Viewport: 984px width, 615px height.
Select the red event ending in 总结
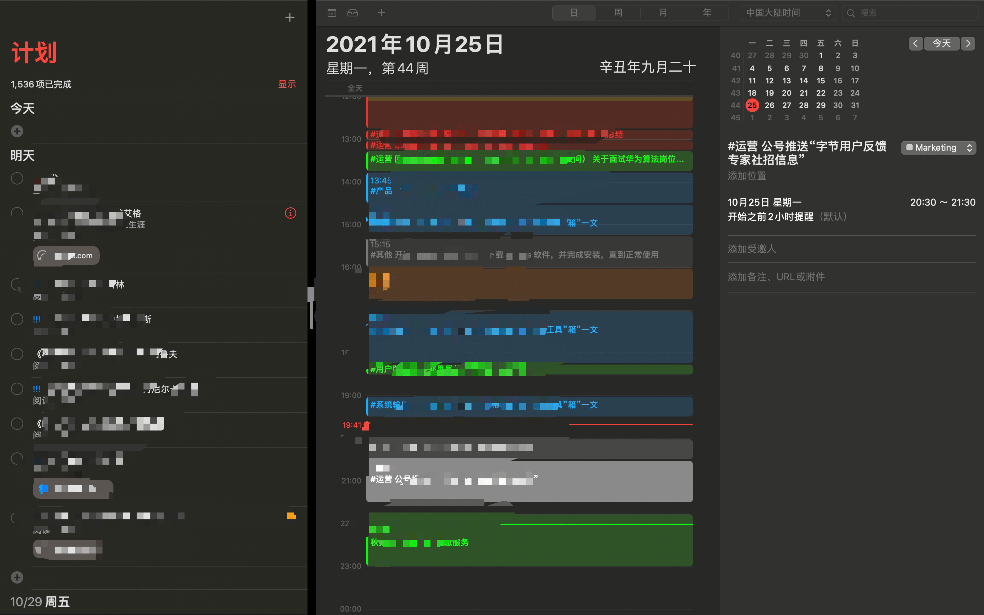[529, 134]
